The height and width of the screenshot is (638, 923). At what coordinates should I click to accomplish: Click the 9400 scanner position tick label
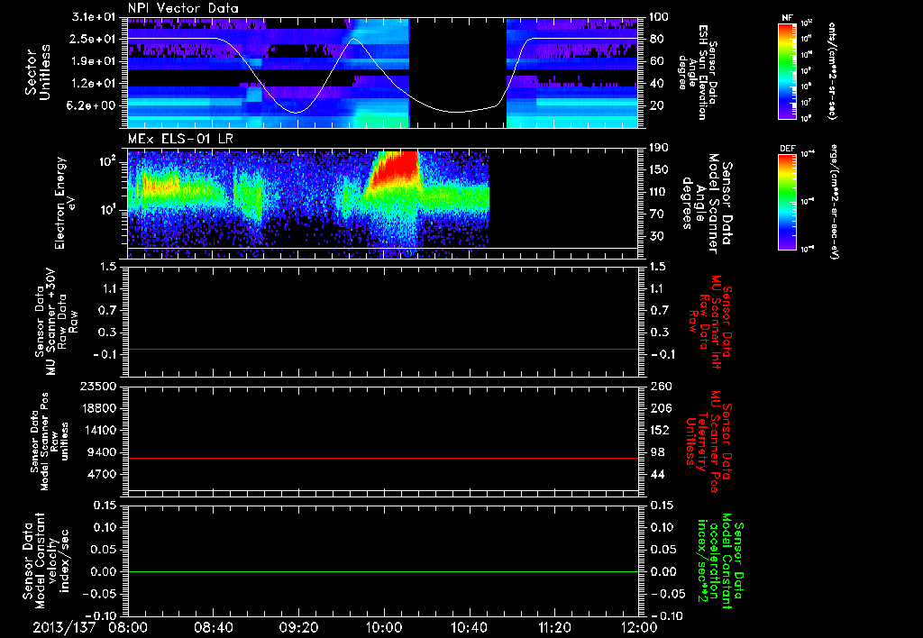pyautogui.click(x=104, y=452)
